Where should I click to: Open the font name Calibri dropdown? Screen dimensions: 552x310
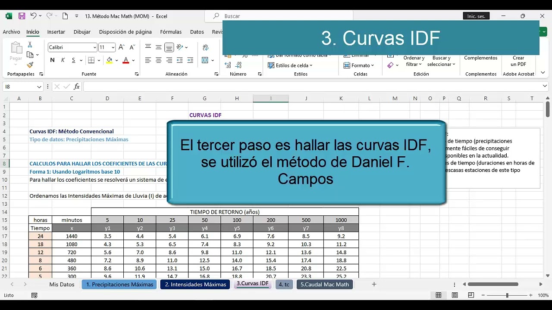95,47
